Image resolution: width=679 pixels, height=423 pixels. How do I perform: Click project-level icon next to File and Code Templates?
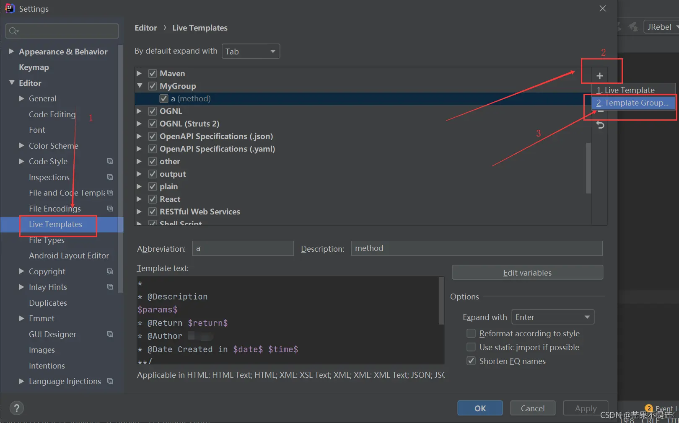[x=110, y=193]
